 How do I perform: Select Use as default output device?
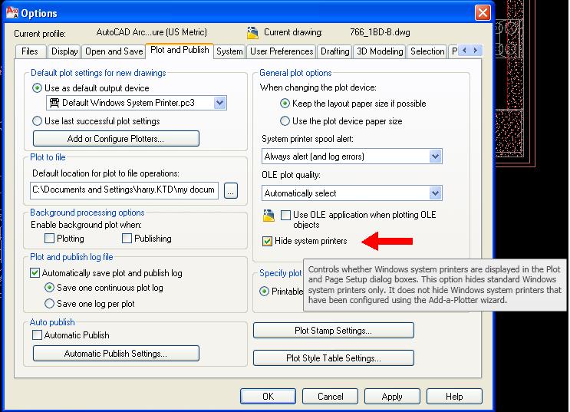coord(37,88)
